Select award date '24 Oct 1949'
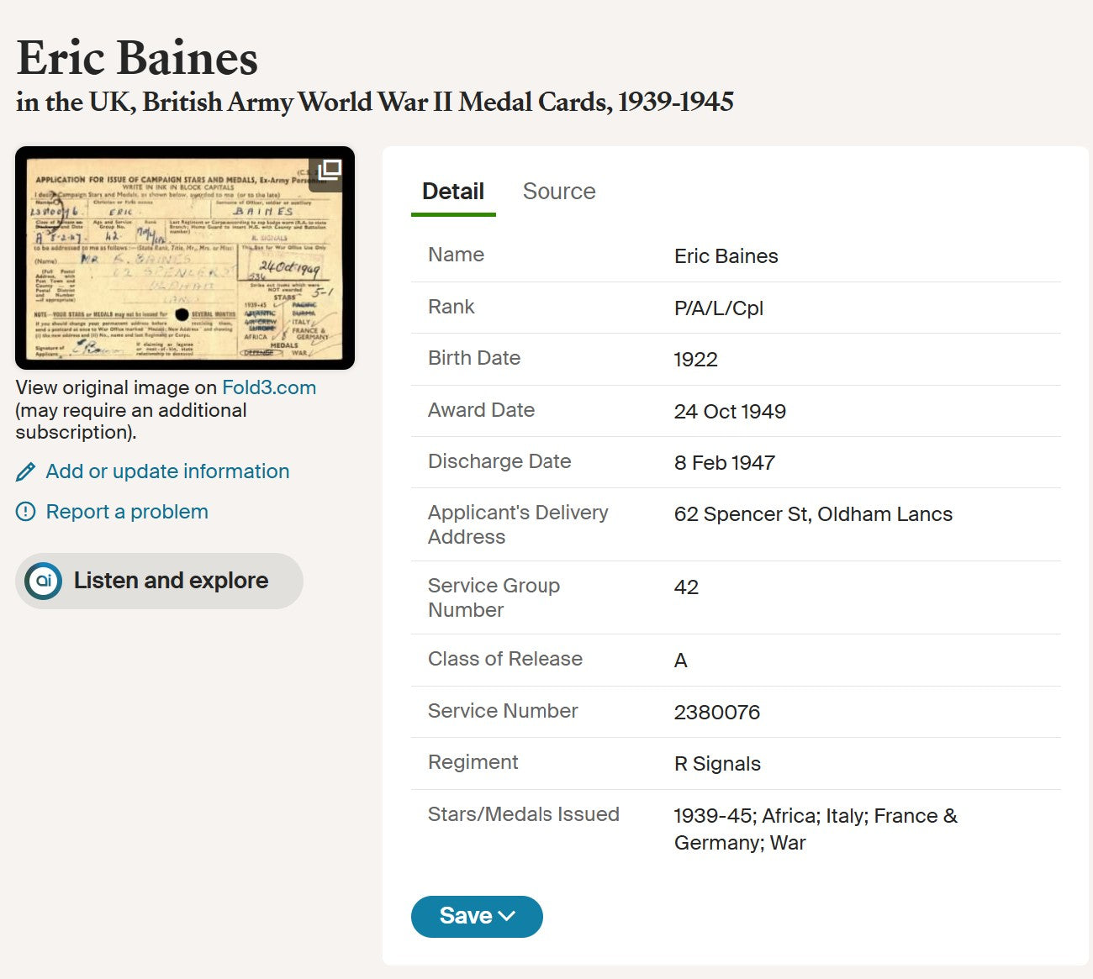 pos(730,412)
